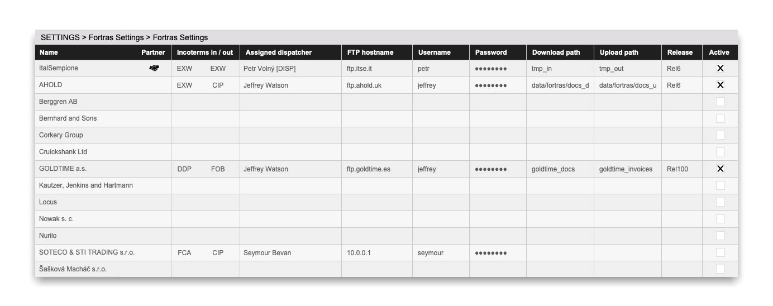Open the SETTINGS breadcrumb link

pyautogui.click(x=60, y=37)
